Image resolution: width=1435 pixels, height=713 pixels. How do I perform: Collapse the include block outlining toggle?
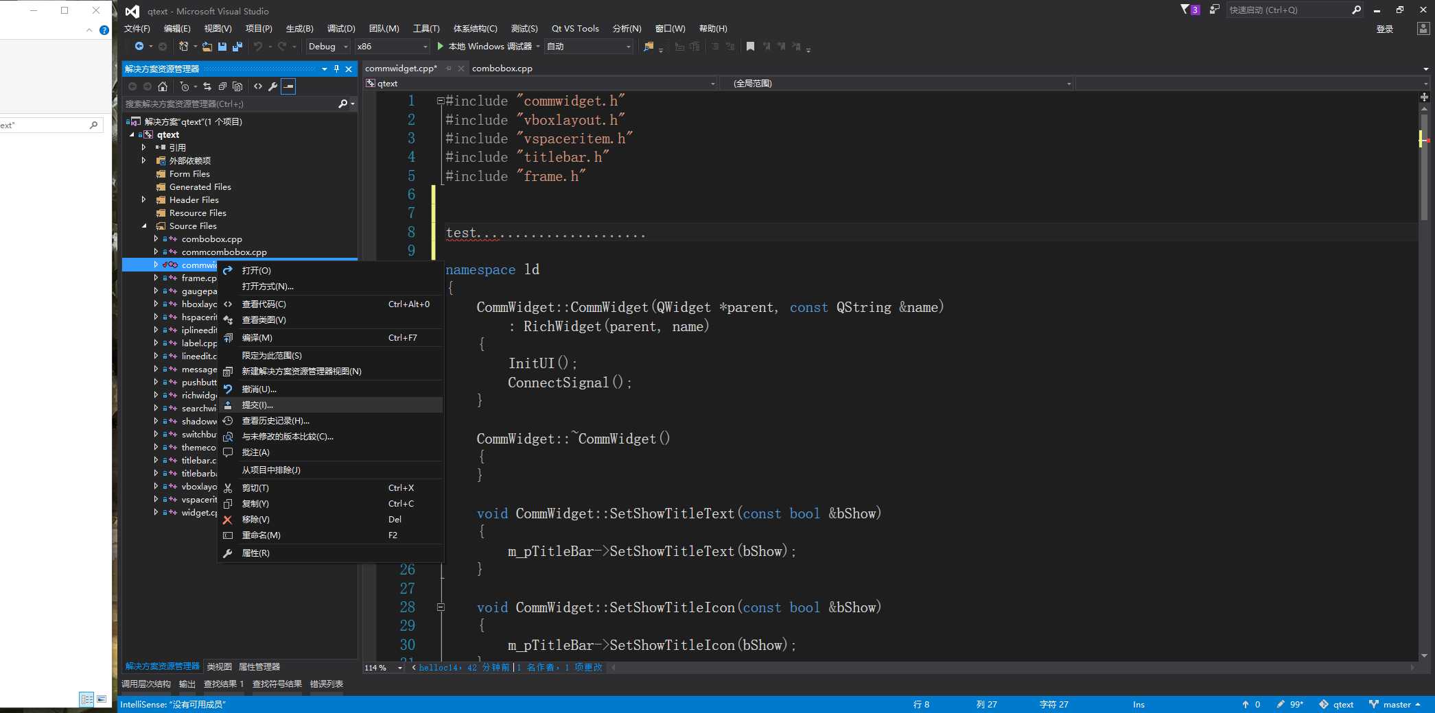[440, 101]
